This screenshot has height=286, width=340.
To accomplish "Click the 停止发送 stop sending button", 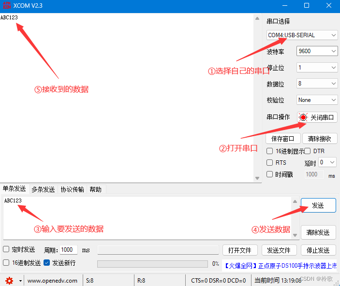I will tap(318, 250).
